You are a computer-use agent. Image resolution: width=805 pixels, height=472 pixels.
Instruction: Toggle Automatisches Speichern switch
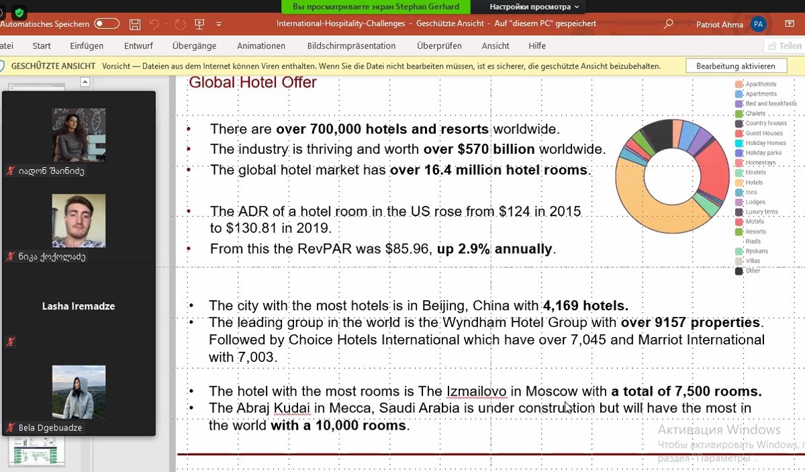pyautogui.click(x=107, y=24)
